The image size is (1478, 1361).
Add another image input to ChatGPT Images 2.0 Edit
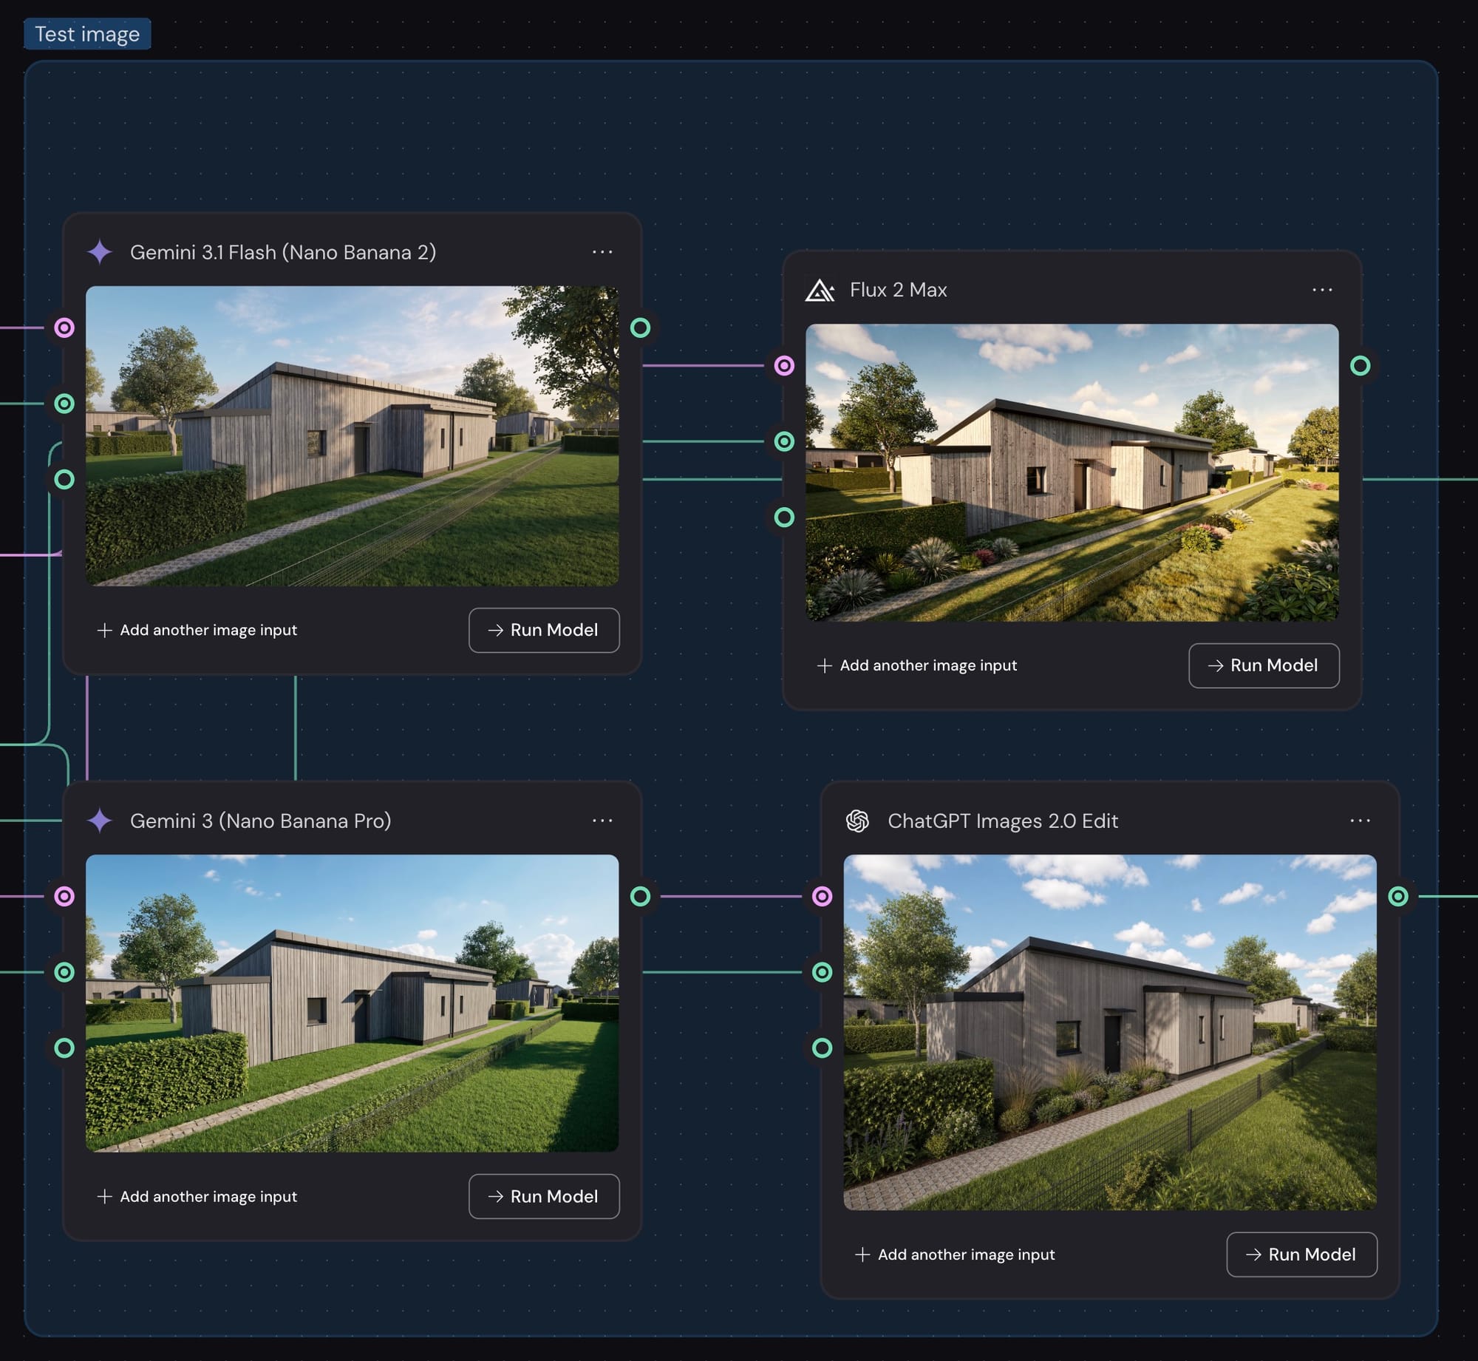pos(955,1255)
